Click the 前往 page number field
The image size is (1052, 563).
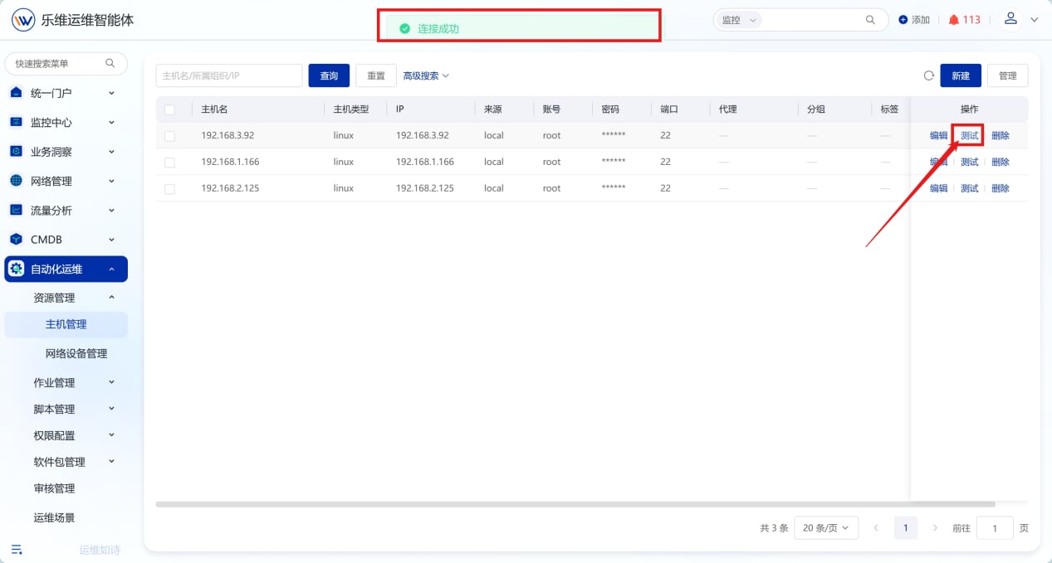(x=995, y=527)
